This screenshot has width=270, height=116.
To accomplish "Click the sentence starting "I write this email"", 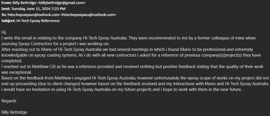I will pyautogui.click(x=86, y=38).
